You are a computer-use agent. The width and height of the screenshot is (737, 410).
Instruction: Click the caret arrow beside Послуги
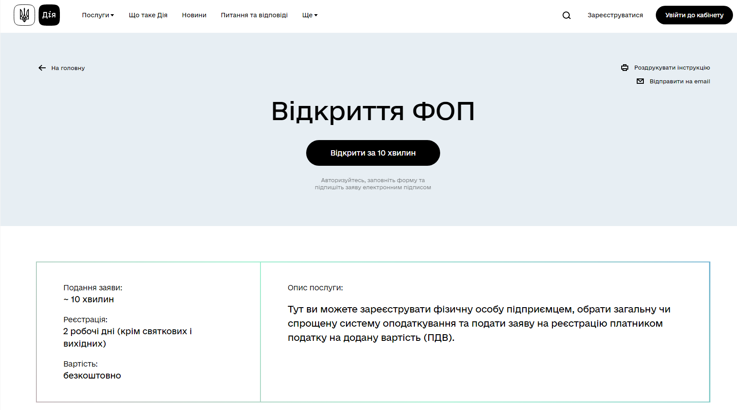point(112,16)
